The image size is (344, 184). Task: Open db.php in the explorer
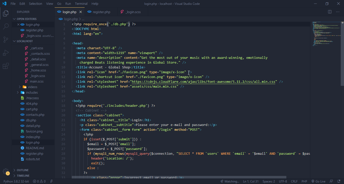[33, 120]
